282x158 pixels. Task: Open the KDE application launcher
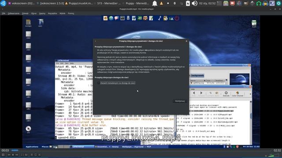pos(3,3)
